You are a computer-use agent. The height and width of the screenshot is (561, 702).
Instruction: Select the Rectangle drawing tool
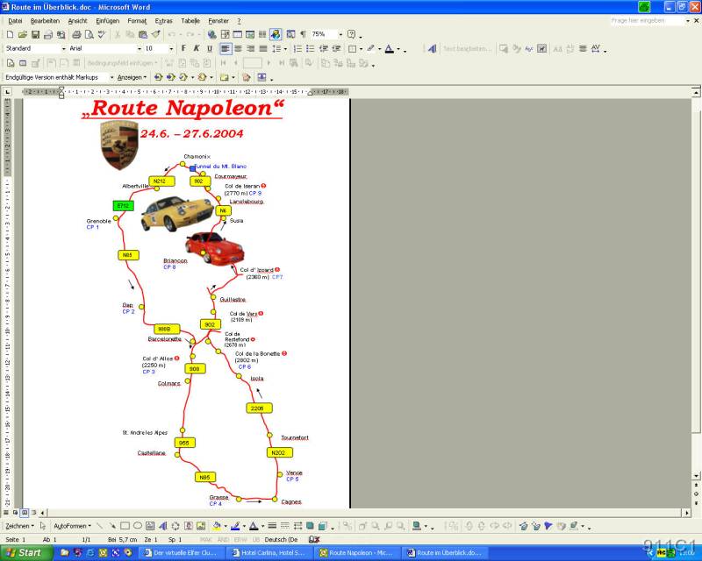[125, 526]
